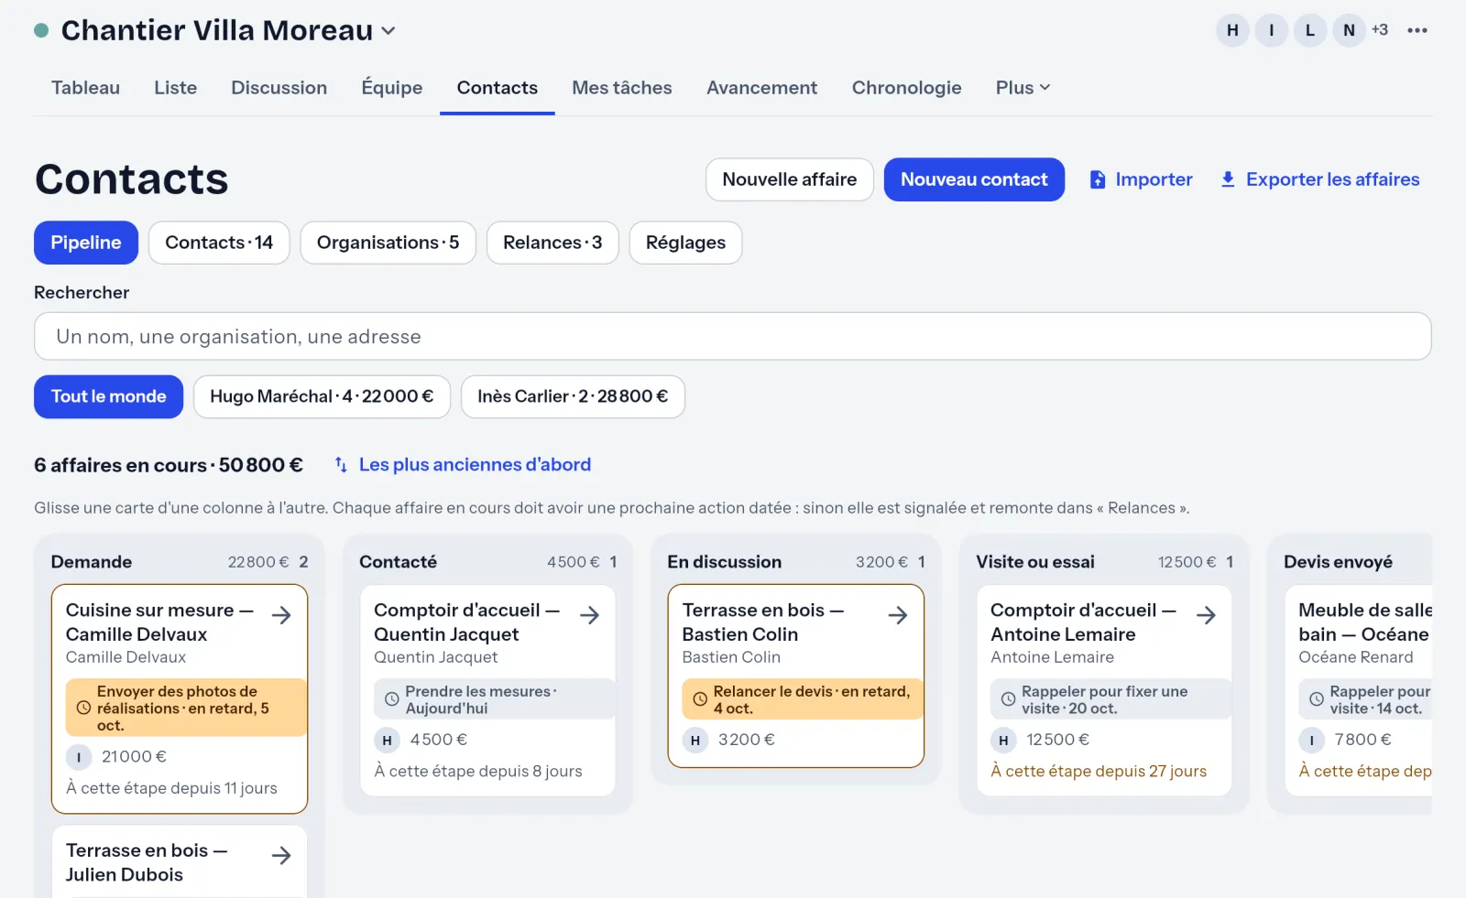
Task: Click owner avatar I beside 21 000 €
Action: tap(79, 757)
